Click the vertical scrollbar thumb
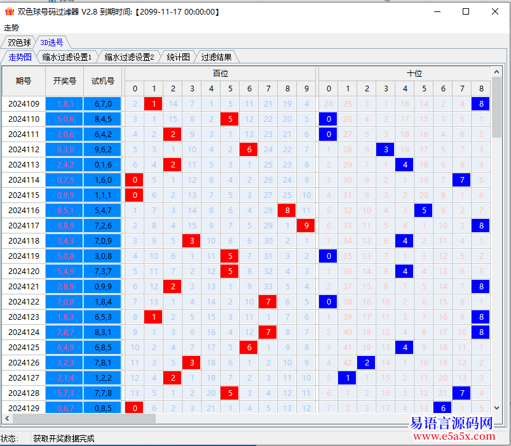This screenshot has width=511, height=446. point(496,107)
